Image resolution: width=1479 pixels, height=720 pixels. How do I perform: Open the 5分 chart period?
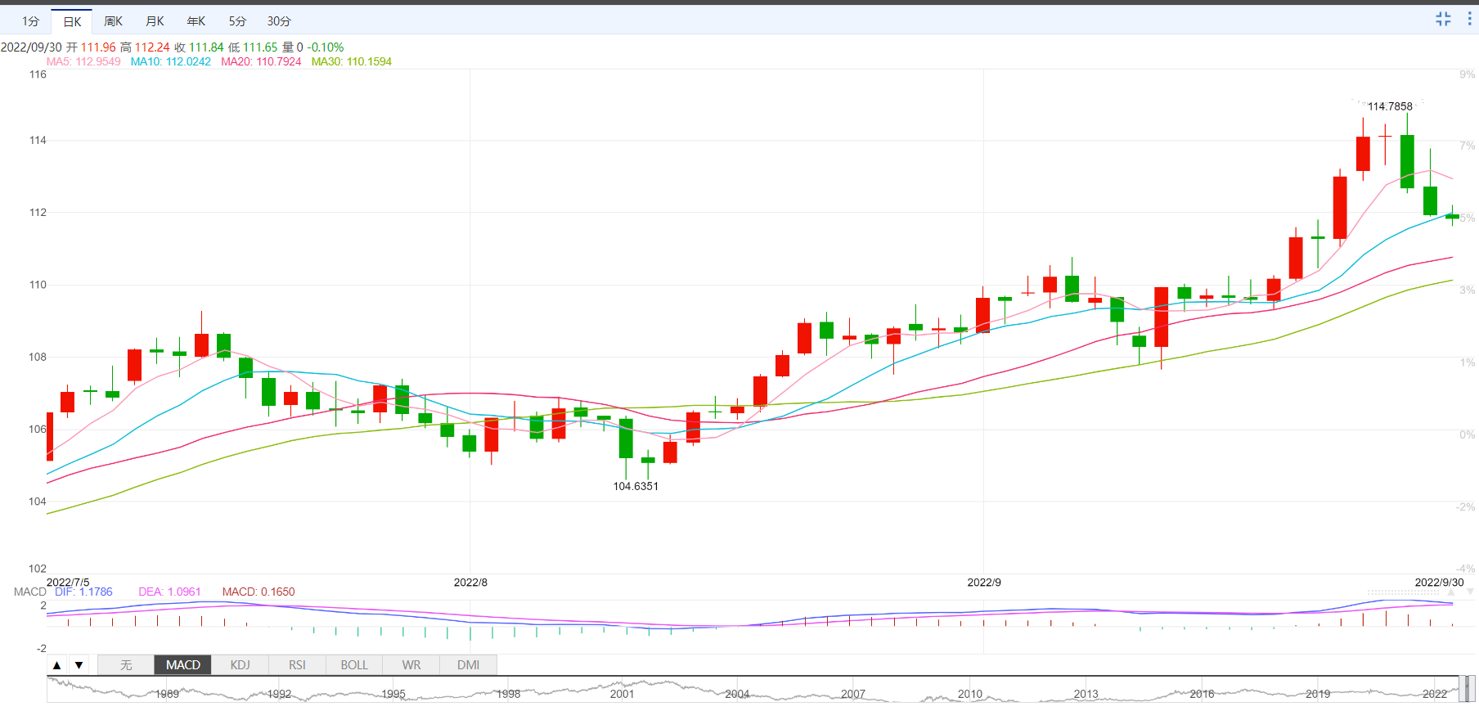click(237, 21)
